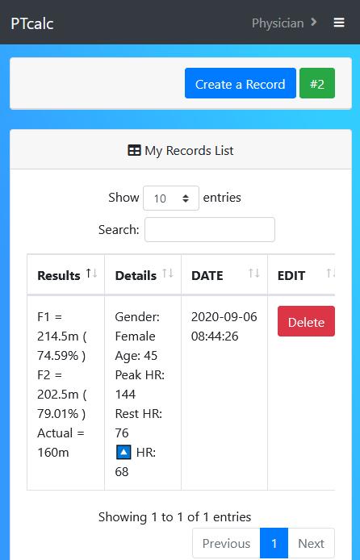Click the table icon beside My Records List
Screen dimensions: 360x560
pos(134,150)
